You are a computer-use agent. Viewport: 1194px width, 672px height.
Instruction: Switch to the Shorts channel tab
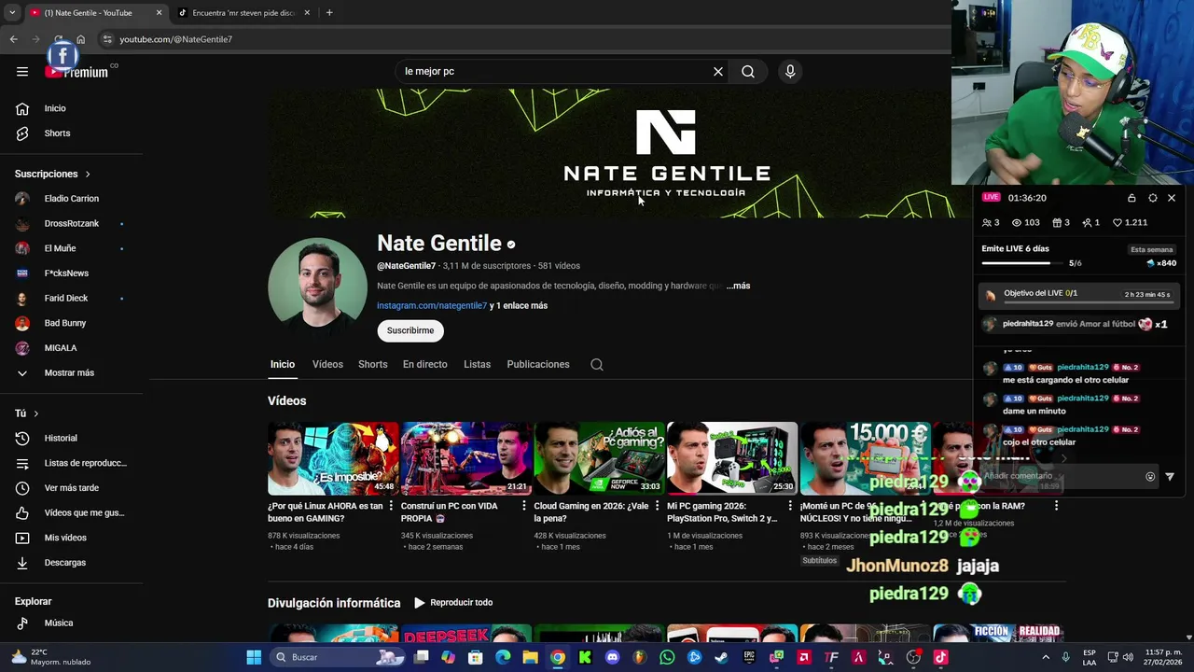coord(372,365)
